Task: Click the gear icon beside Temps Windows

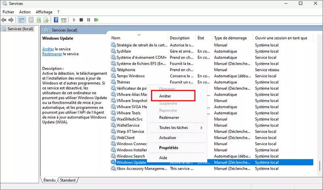Action: [113, 75]
